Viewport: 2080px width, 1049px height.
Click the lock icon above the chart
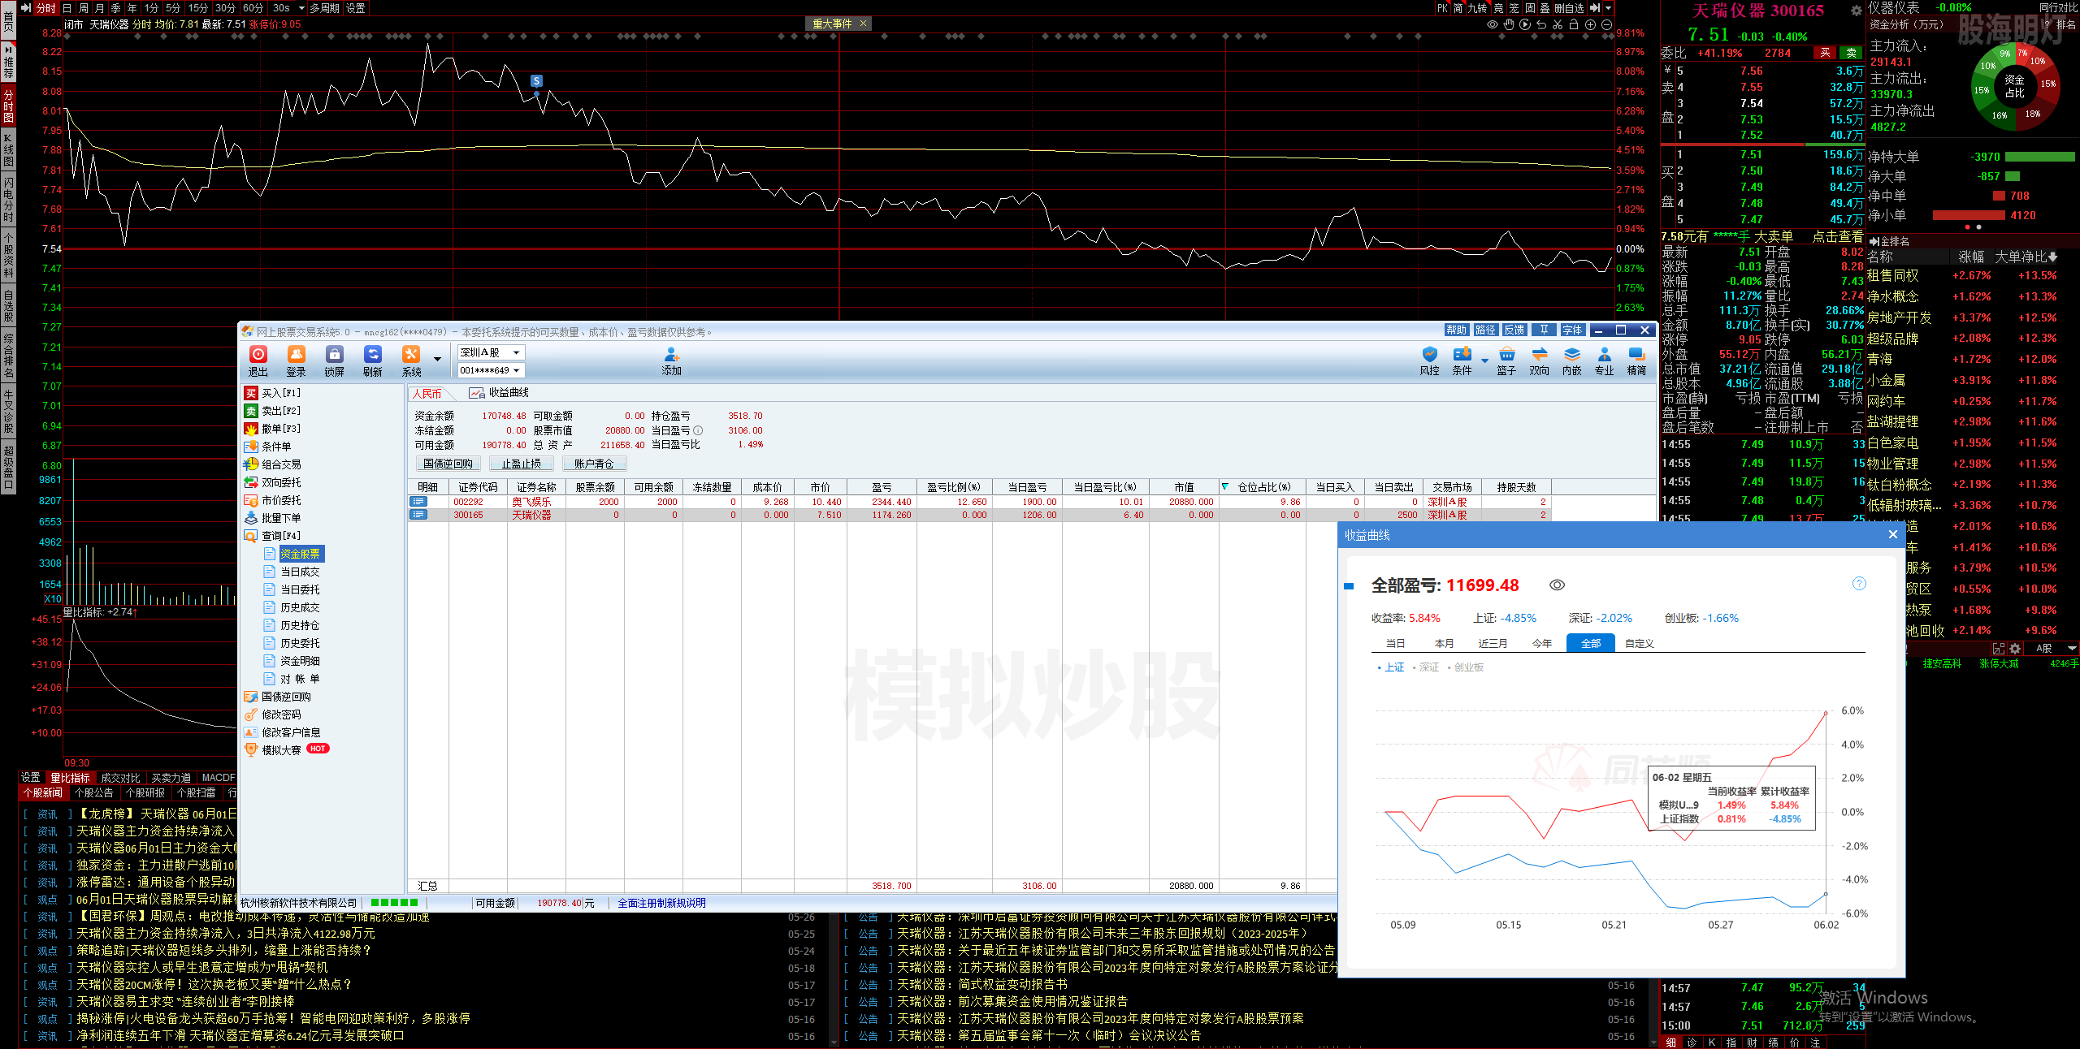[1574, 24]
